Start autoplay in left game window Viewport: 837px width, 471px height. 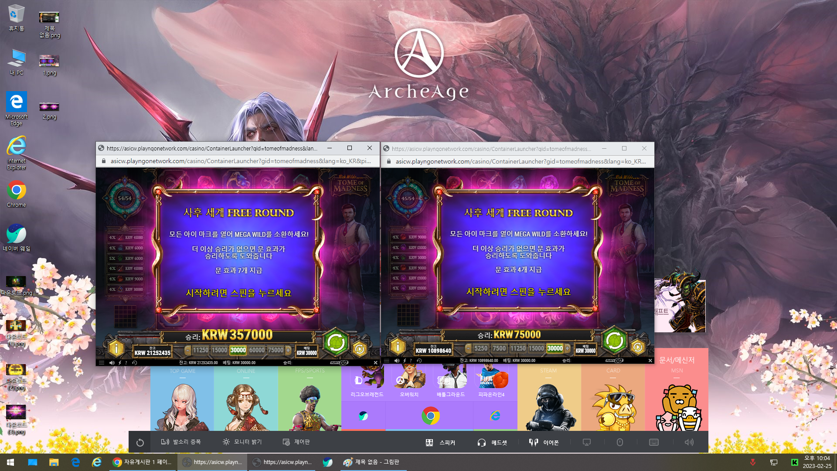pyautogui.click(x=360, y=349)
